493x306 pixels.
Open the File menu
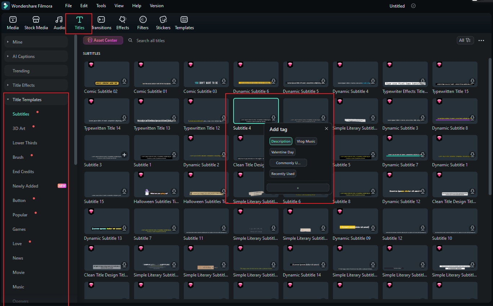coord(68,6)
